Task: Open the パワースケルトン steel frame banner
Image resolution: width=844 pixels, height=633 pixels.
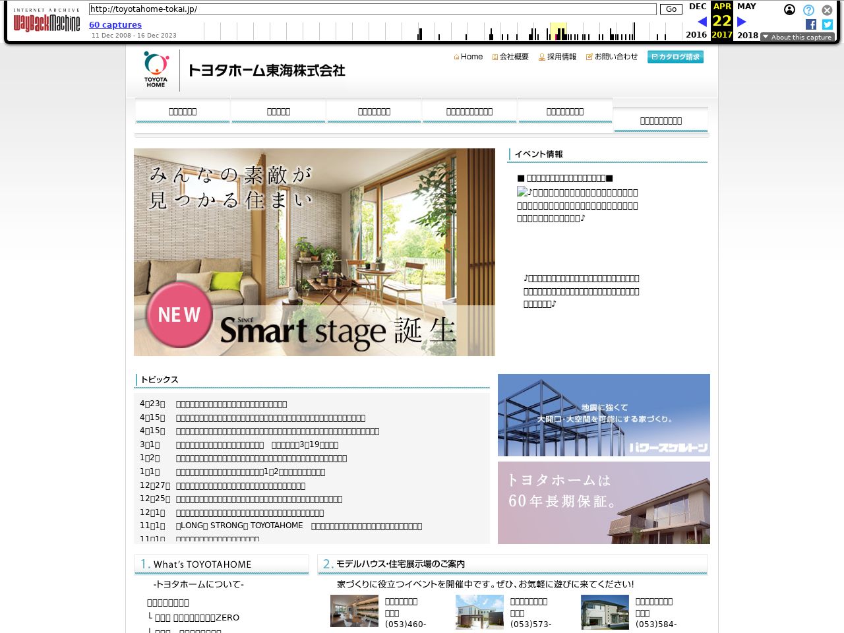Action: (604, 415)
